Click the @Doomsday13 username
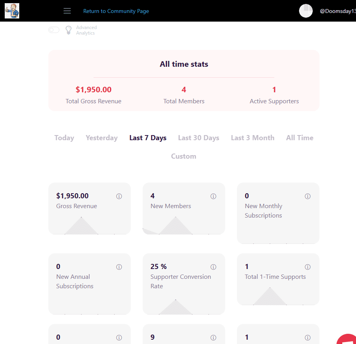356x344 pixels. click(338, 11)
